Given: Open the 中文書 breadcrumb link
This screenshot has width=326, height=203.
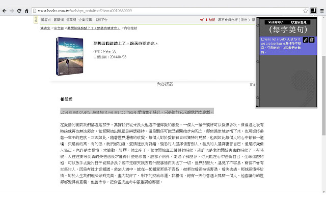Looking at the screenshot, I should point(59,28).
